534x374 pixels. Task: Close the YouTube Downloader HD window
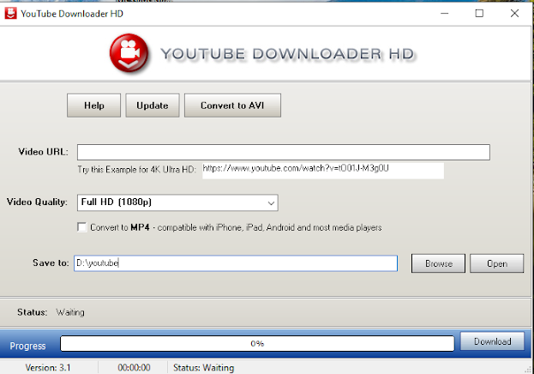tap(514, 14)
